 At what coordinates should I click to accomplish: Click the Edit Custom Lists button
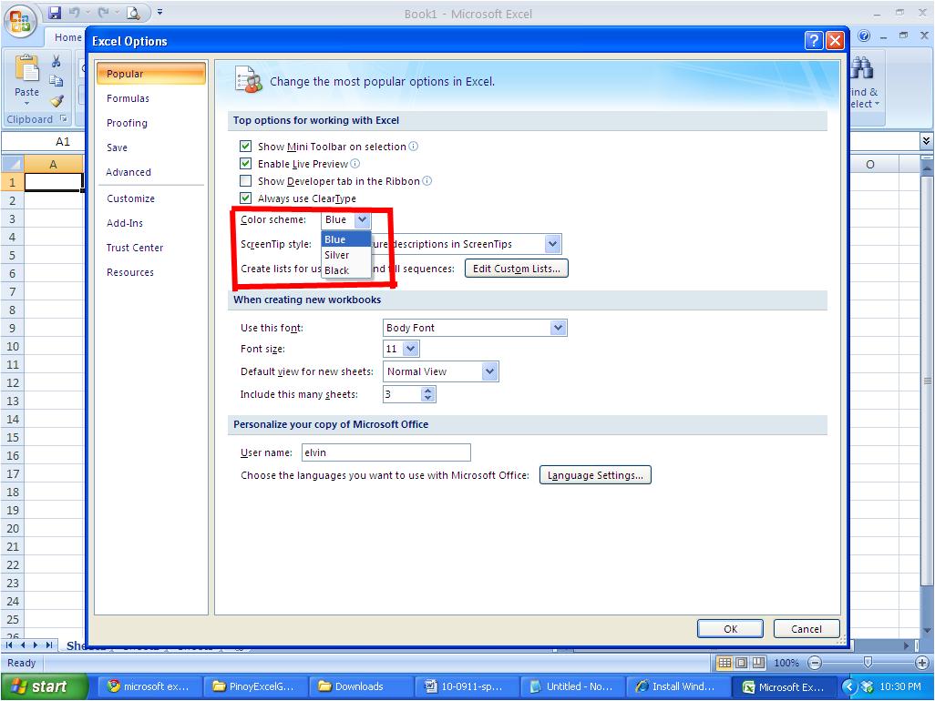[516, 268]
